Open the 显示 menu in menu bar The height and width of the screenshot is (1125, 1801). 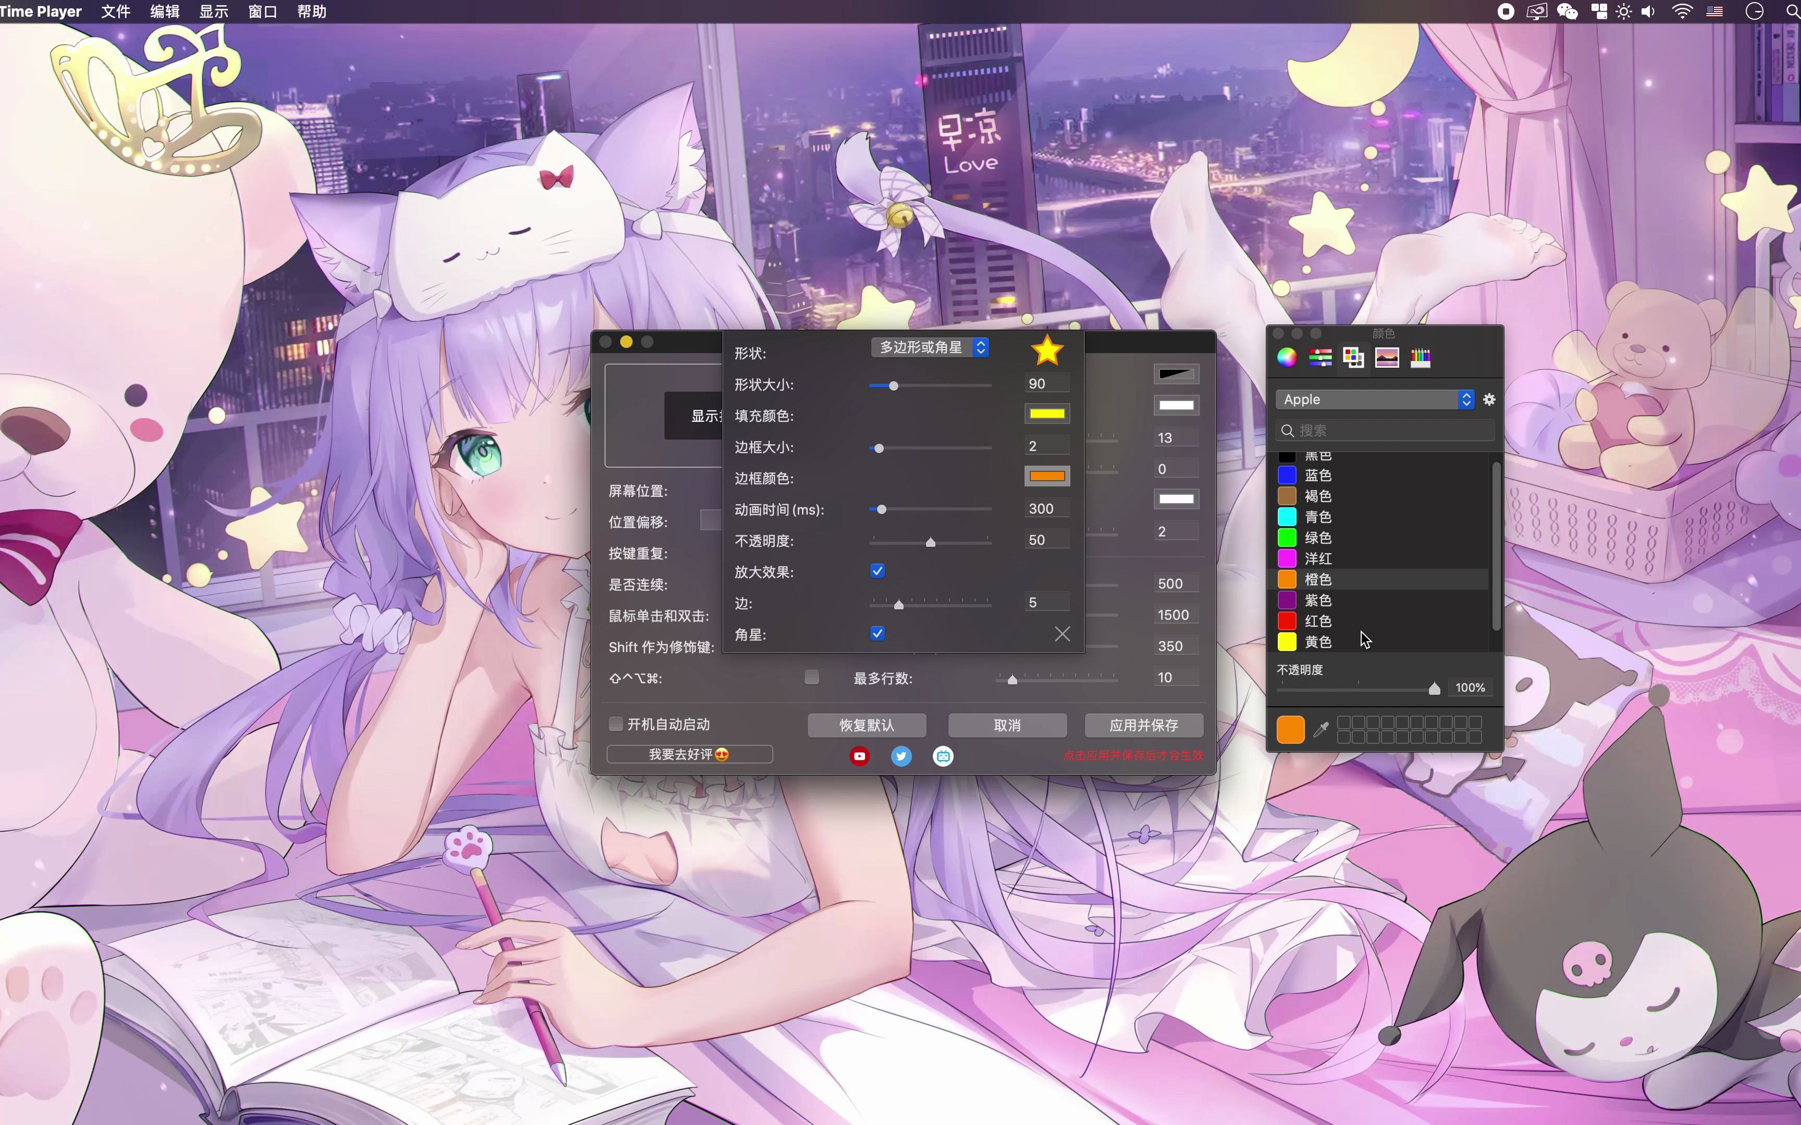click(214, 11)
